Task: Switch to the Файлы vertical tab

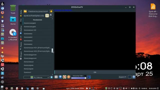Action: click(21, 30)
